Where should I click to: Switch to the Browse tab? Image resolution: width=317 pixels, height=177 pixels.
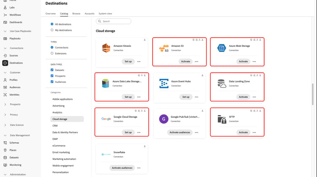[76, 14]
